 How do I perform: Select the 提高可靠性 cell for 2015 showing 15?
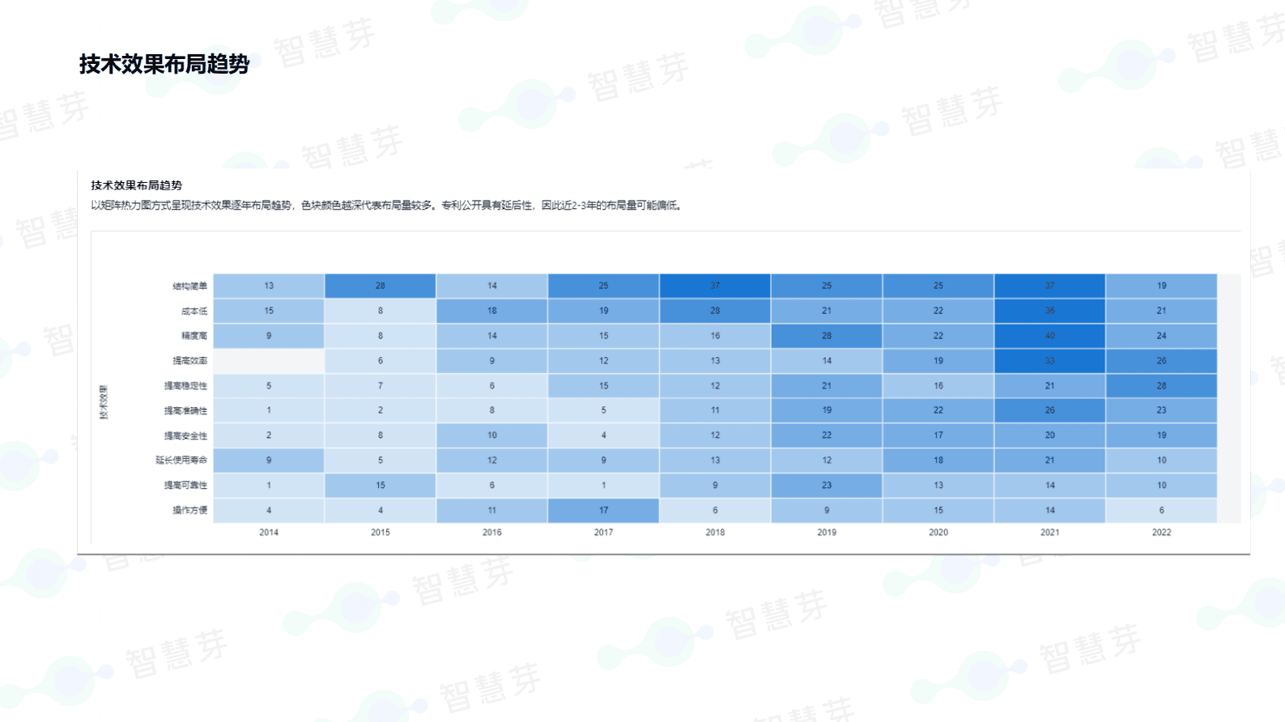pos(381,486)
